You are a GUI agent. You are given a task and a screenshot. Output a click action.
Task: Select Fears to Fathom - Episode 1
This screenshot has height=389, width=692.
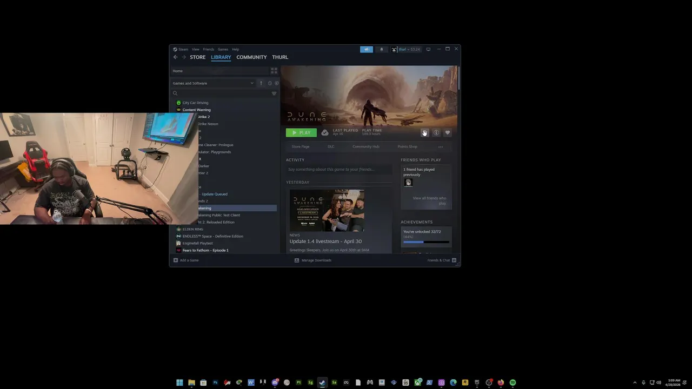[x=205, y=250]
